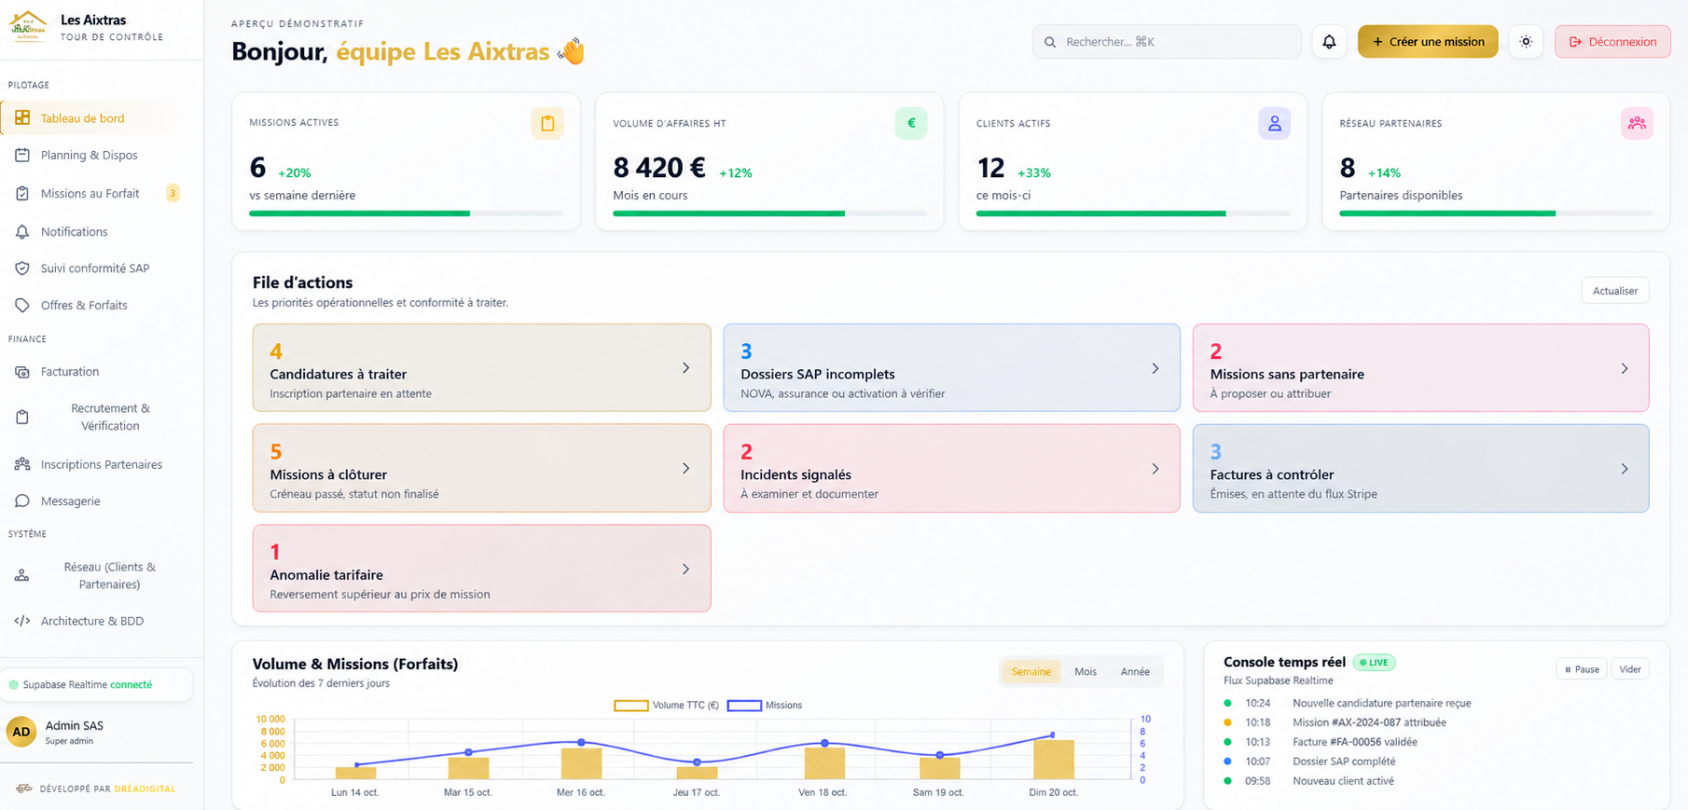Click the Tableau de bord grid icon

click(x=22, y=117)
